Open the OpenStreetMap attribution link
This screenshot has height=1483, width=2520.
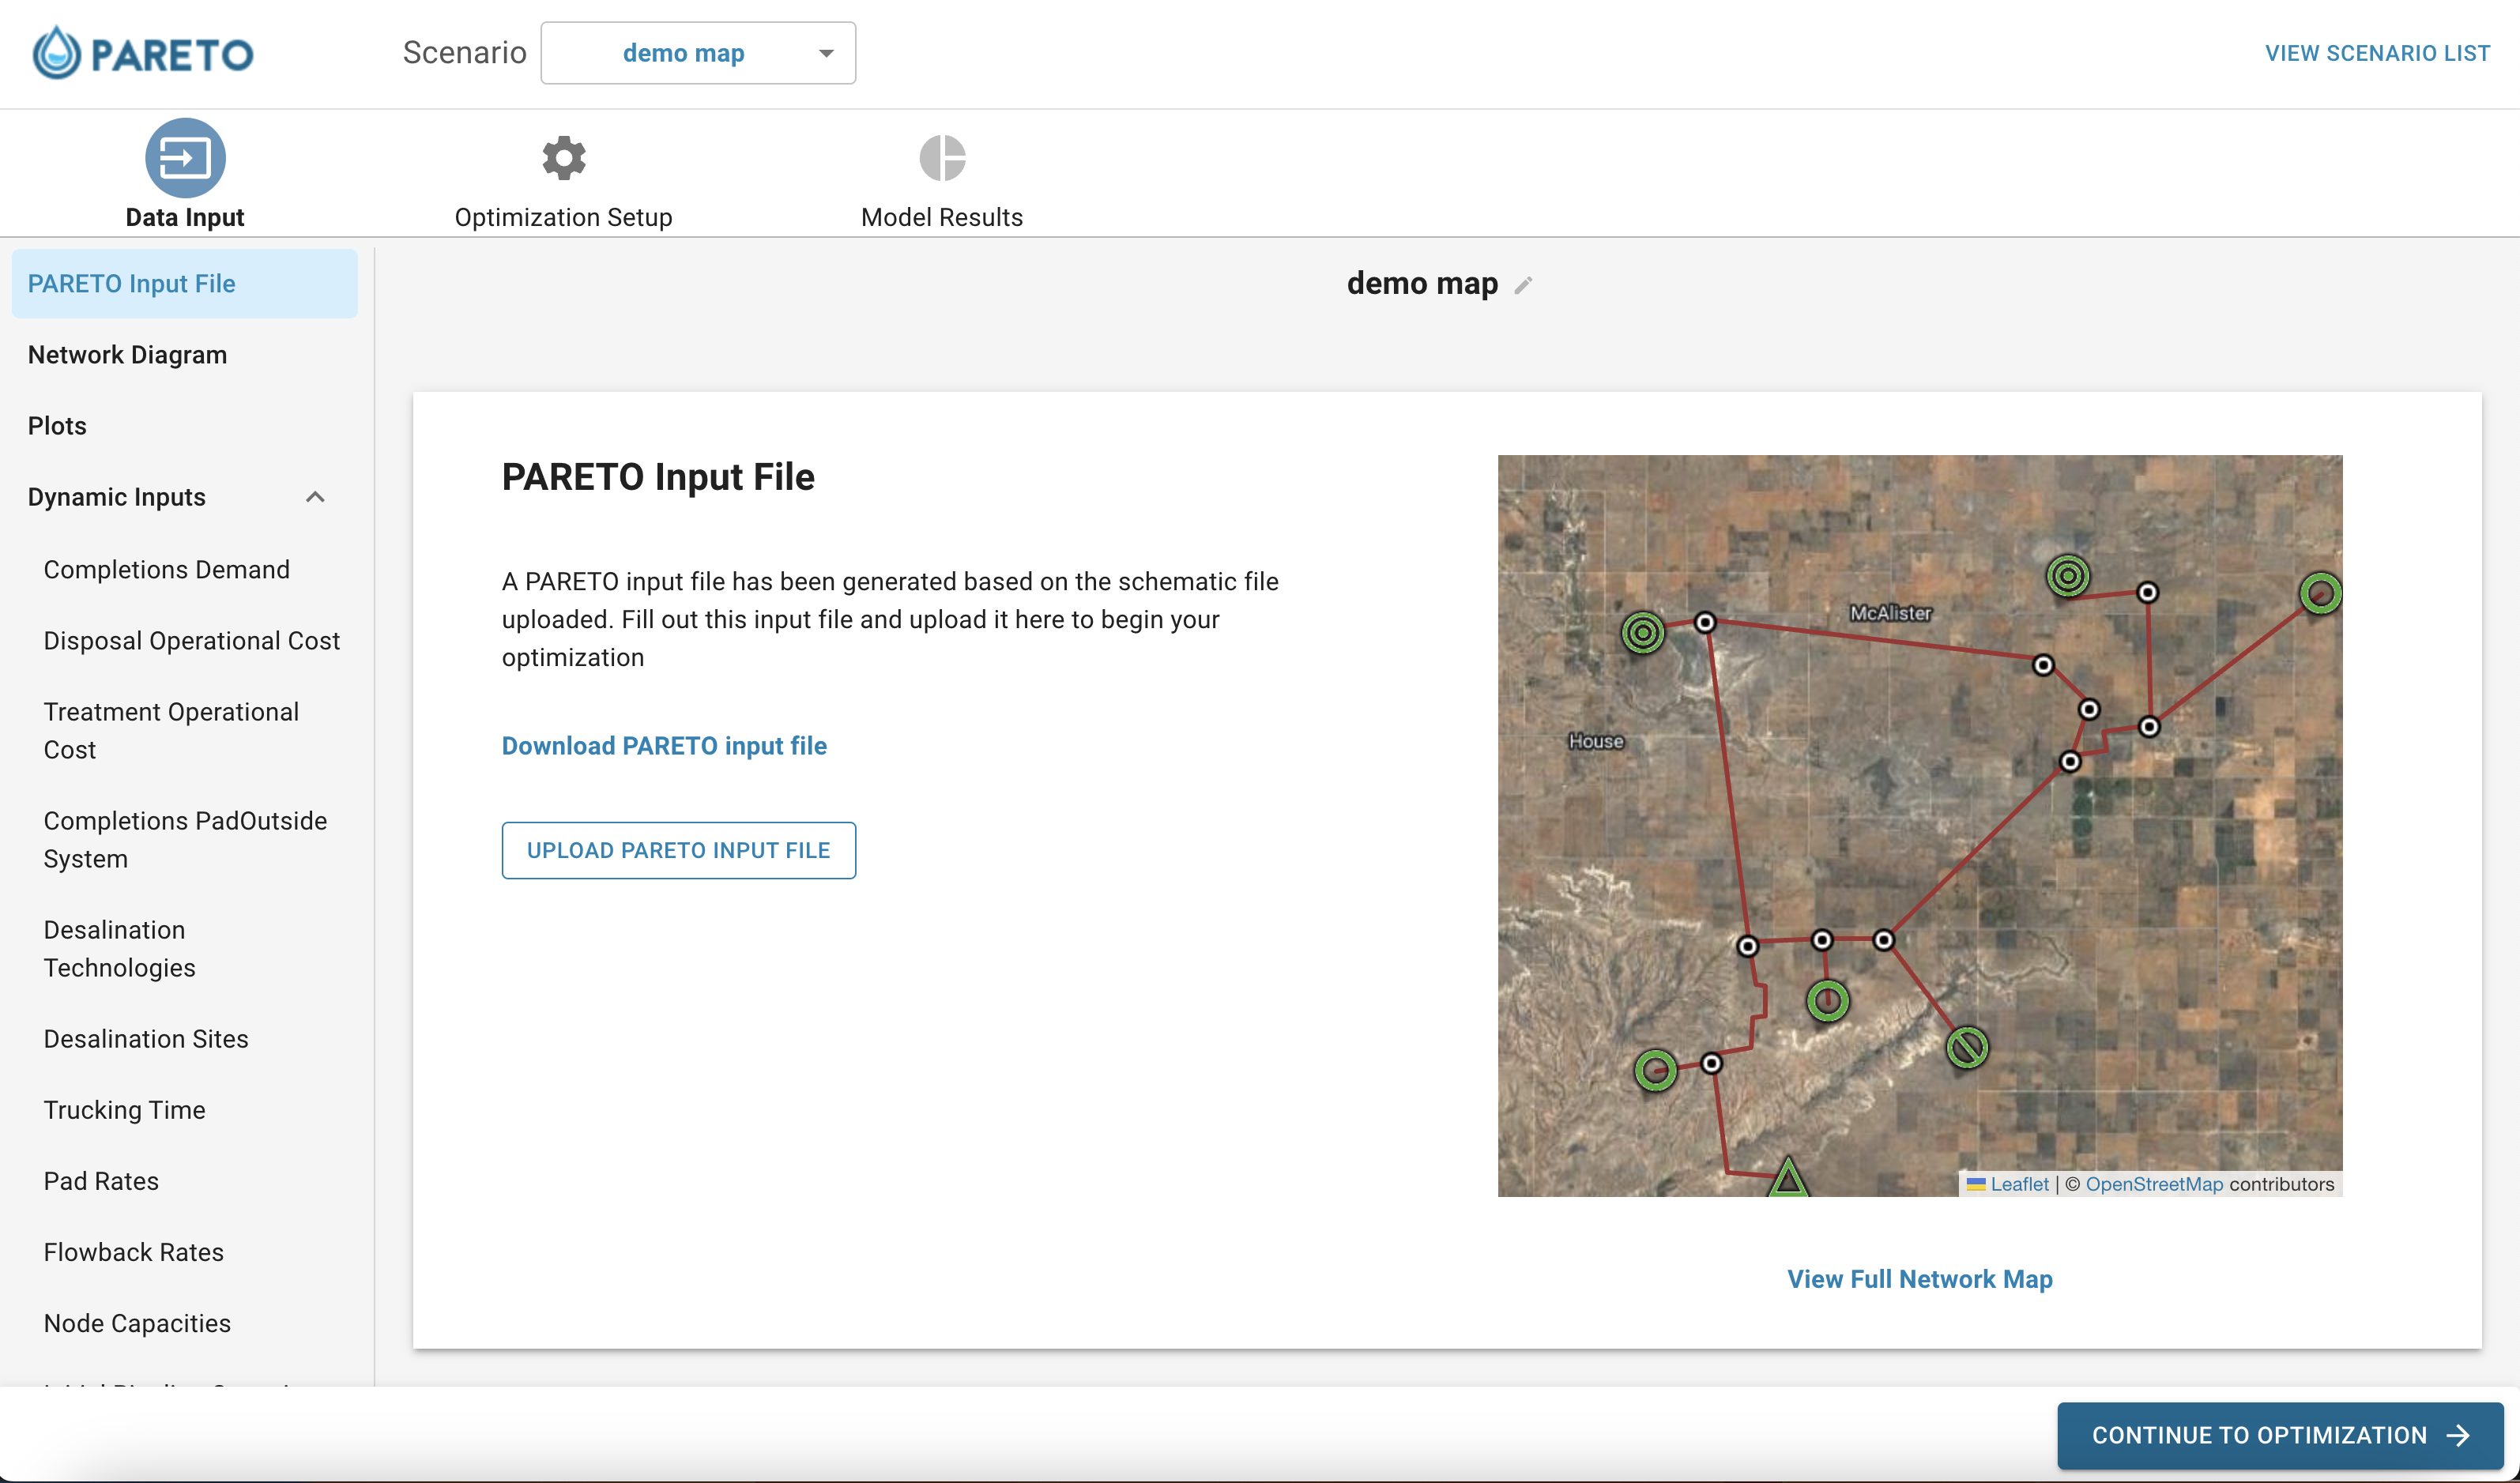(x=2154, y=1184)
